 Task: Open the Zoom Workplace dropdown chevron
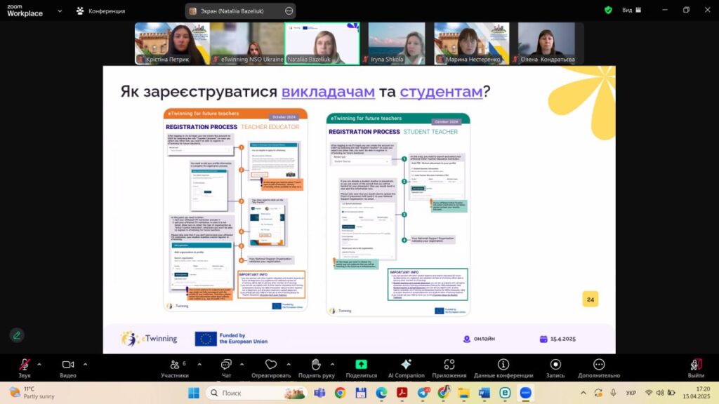tap(58, 11)
